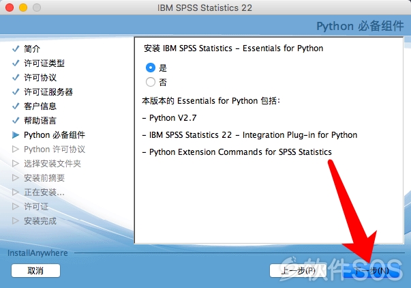Click 'Python Extension Commands for SPSS Statistics' line
This screenshot has width=411, height=288.
pyautogui.click(x=237, y=152)
